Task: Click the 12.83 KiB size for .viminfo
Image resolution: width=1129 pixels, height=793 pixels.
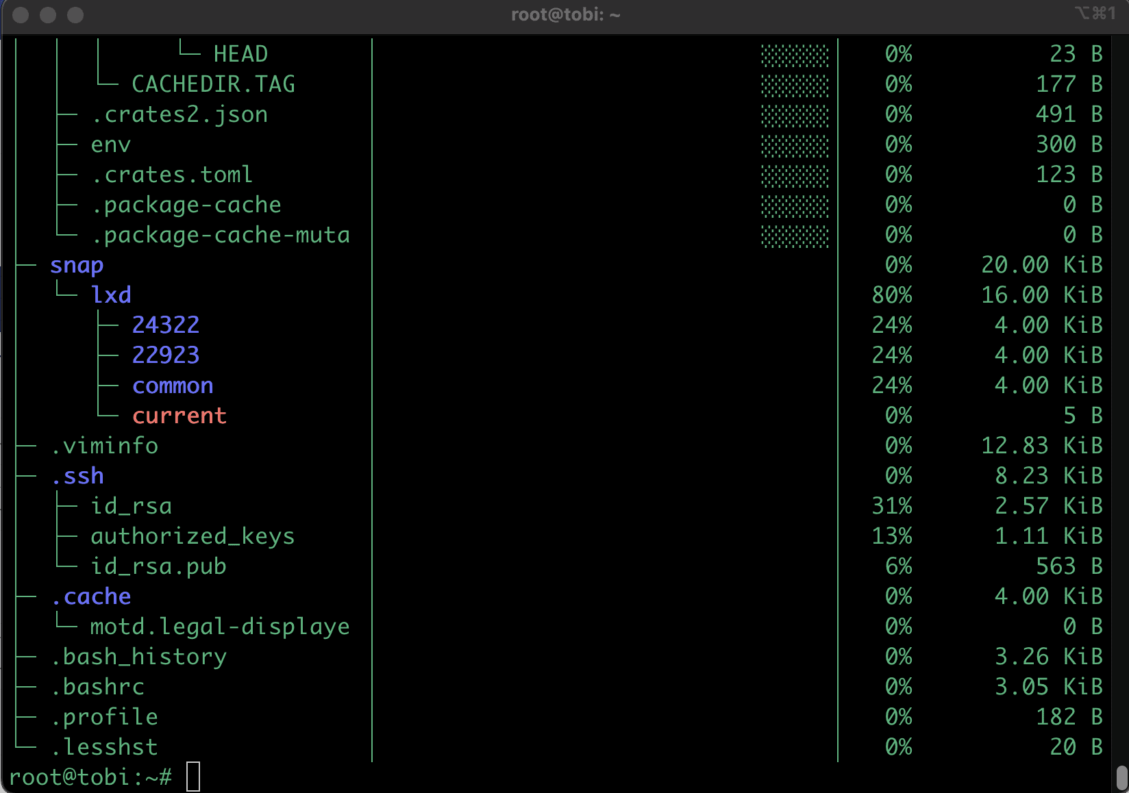Action: point(1041,446)
